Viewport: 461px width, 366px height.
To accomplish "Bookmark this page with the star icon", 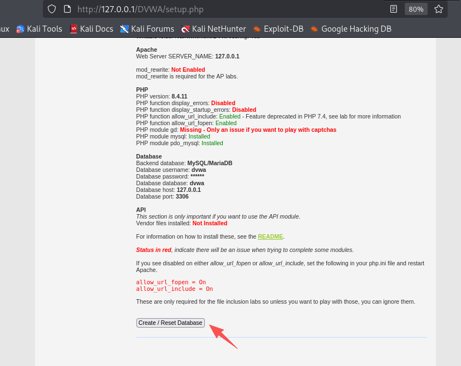I will pos(439,9).
